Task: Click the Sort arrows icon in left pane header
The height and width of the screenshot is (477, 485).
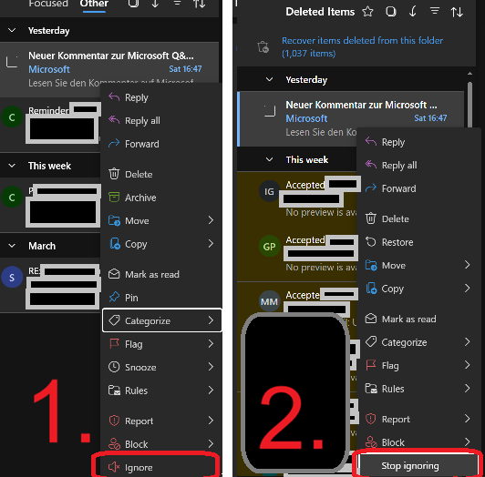Action: tap(199, 4)
